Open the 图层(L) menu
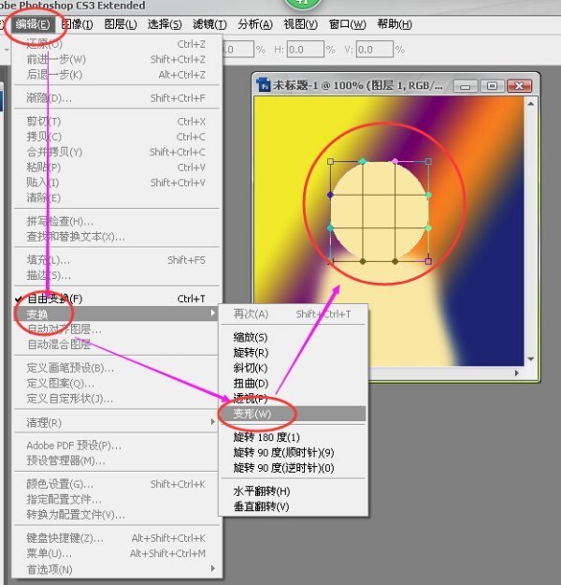This screenshot has height=585, width=561. click(x=120, y=23)
